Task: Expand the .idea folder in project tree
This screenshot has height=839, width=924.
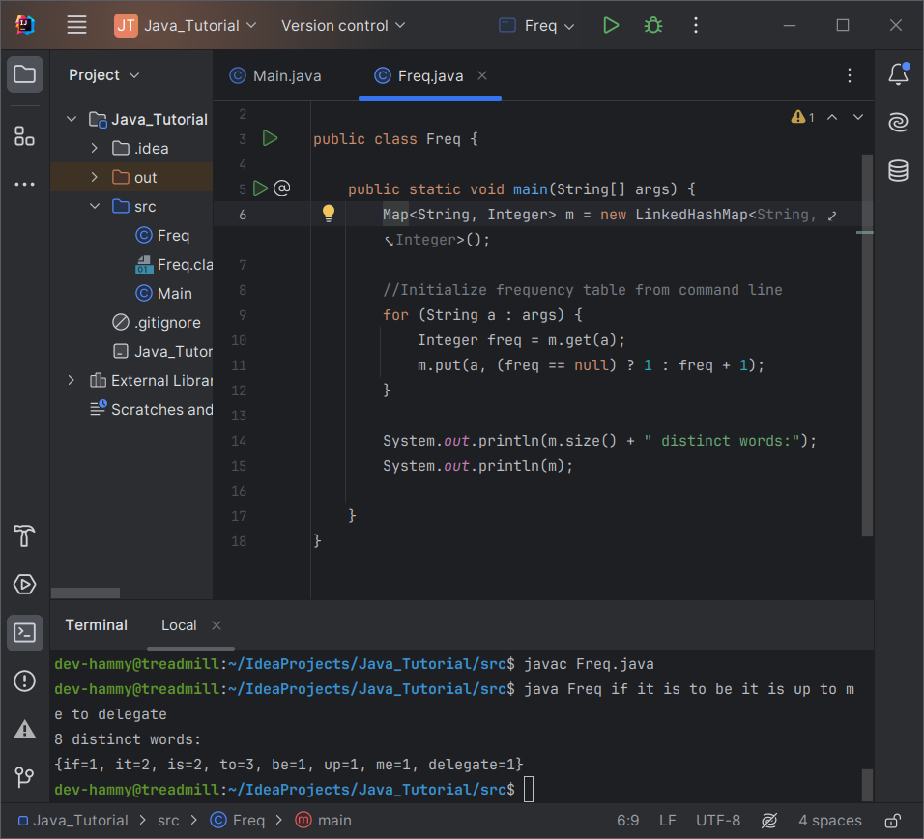Action: coord(94,148)
